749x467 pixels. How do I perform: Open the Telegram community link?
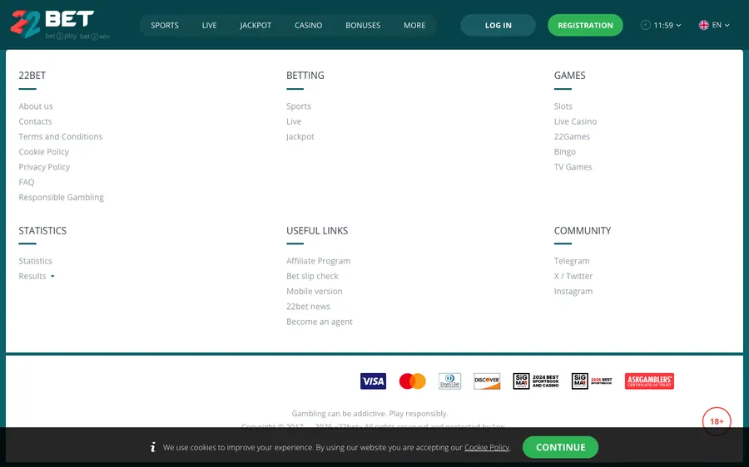tap(572, 261)
